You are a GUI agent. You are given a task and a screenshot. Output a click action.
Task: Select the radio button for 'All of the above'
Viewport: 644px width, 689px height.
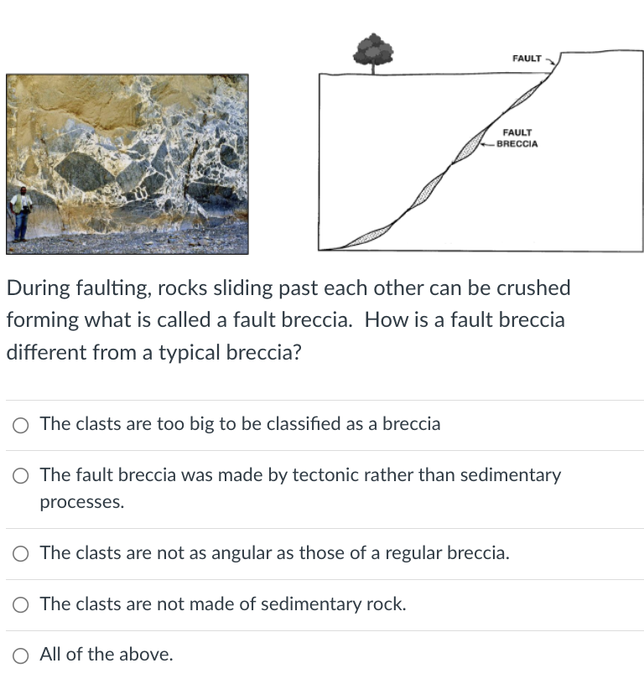click(x=20, y=655)
